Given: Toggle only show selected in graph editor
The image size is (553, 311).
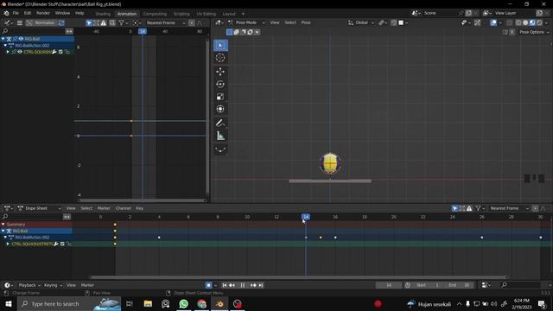Looking at the screenshot, I should coord(89,22).
